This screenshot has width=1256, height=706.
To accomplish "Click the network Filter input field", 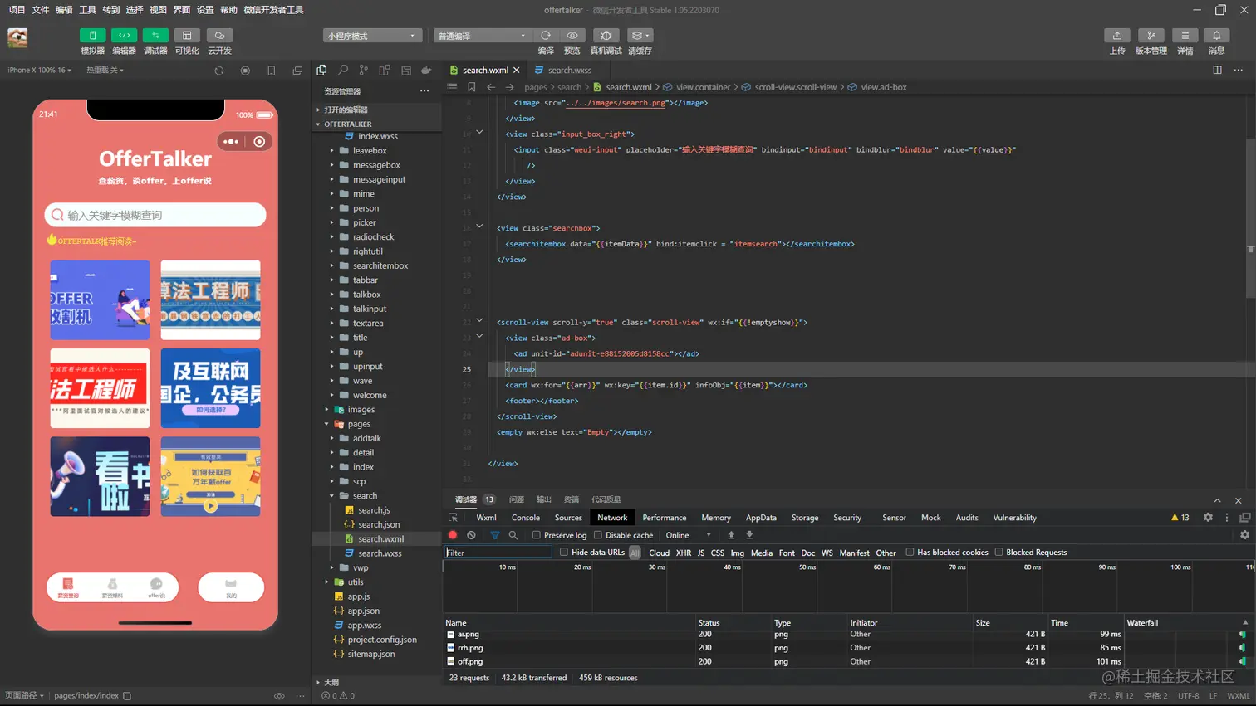I will coord(498,553).
